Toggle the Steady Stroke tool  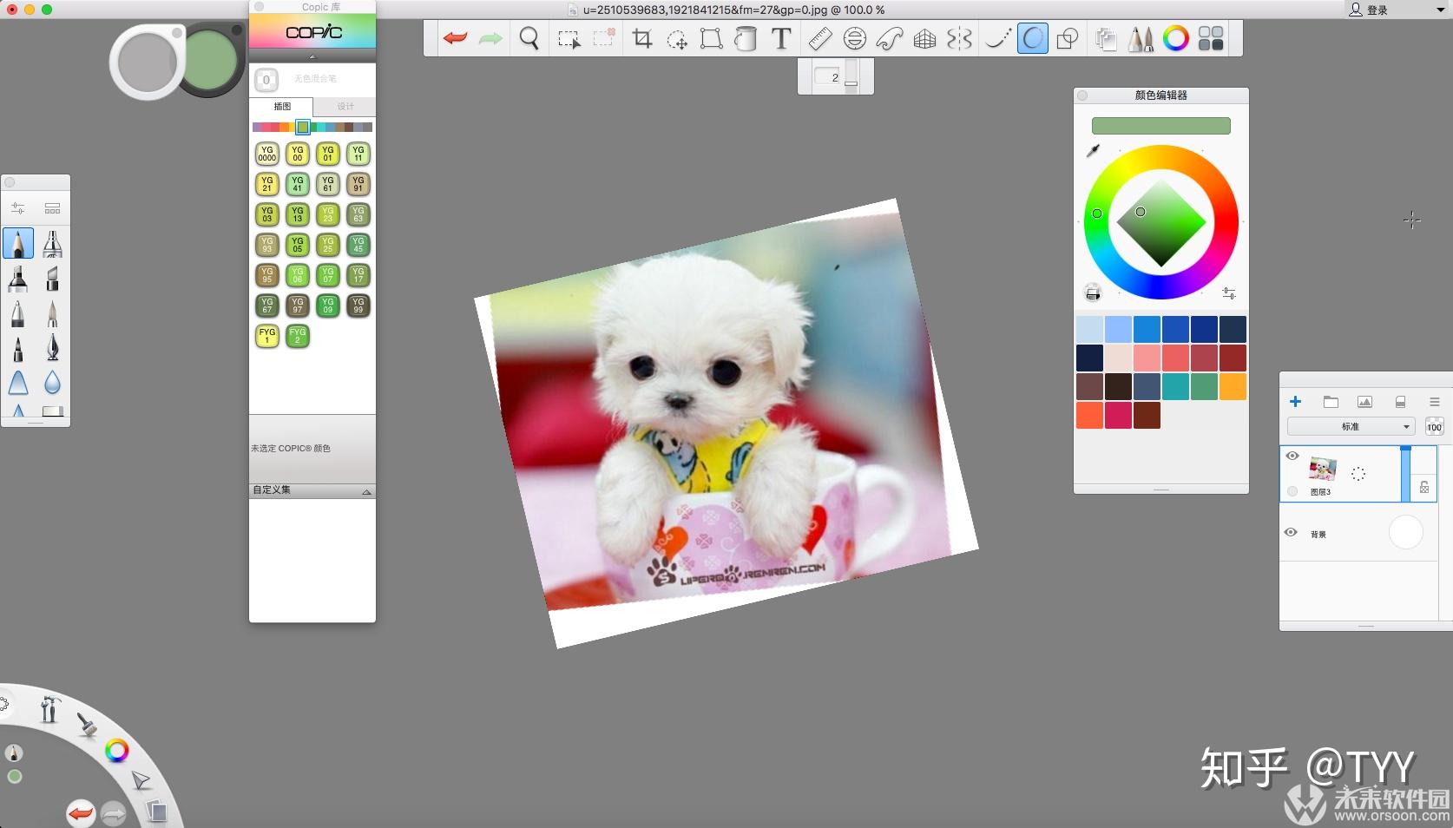(x=997, y=39)
